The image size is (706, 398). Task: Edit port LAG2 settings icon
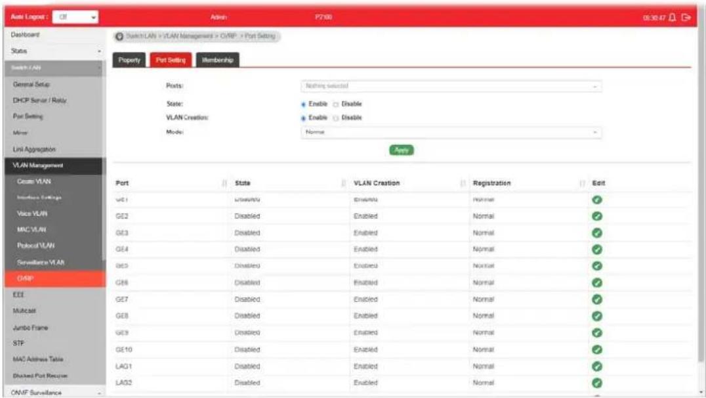point(597,383)
